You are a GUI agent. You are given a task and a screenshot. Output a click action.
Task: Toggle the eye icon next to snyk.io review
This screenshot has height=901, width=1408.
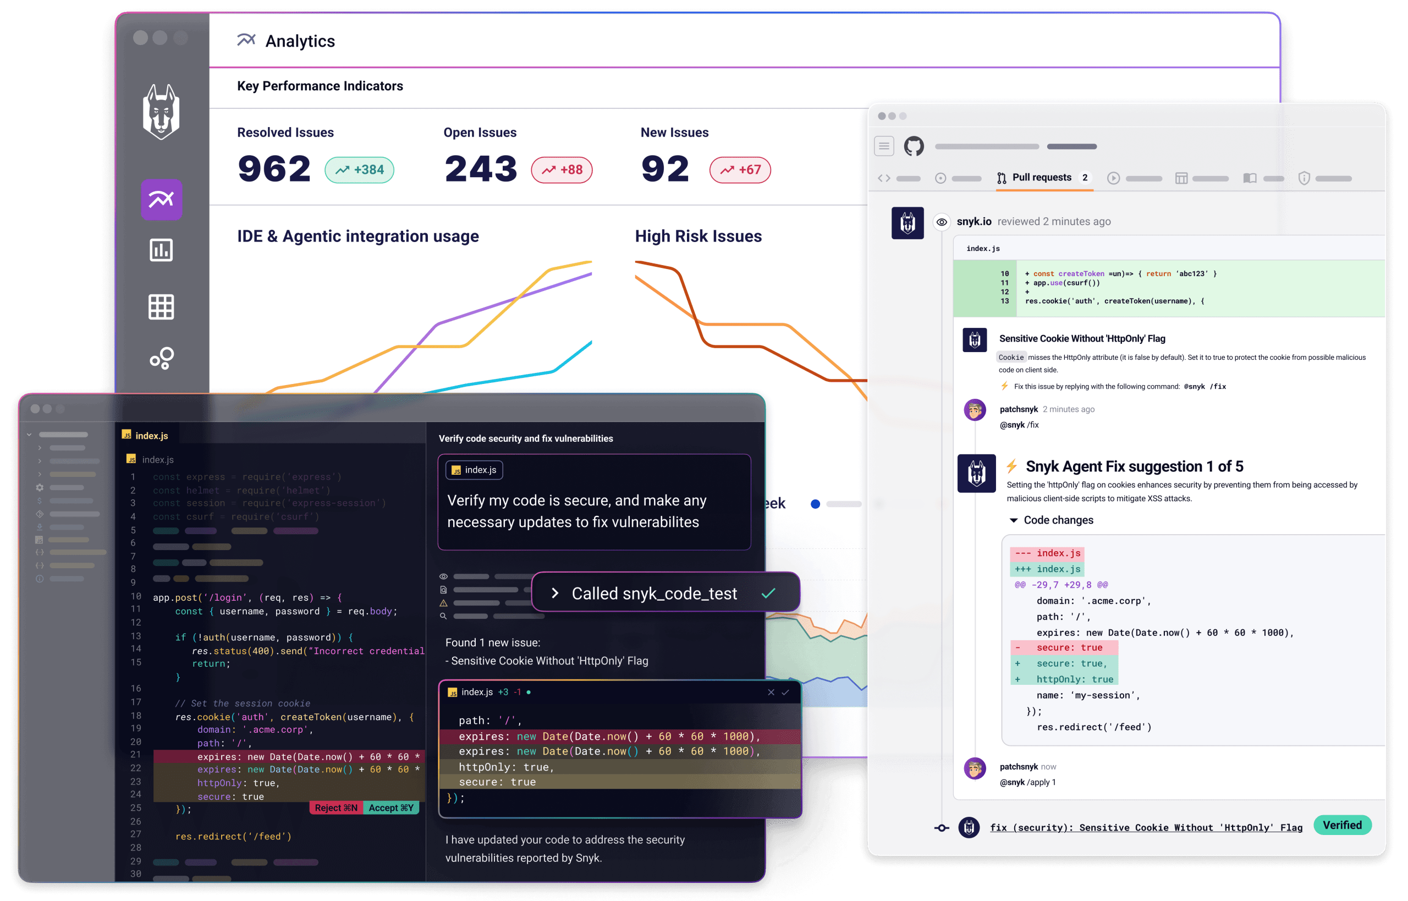941,222
